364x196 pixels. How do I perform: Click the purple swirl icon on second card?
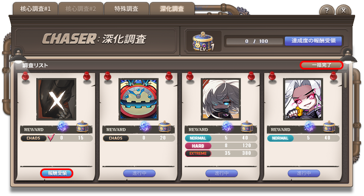(145, 127)
